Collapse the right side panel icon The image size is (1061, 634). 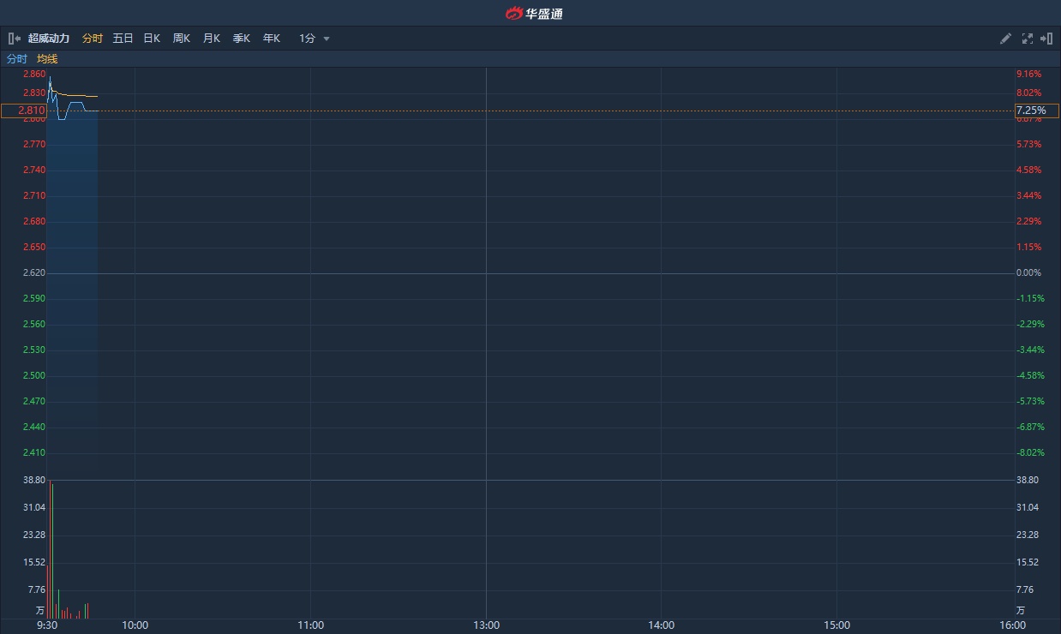1046,39
